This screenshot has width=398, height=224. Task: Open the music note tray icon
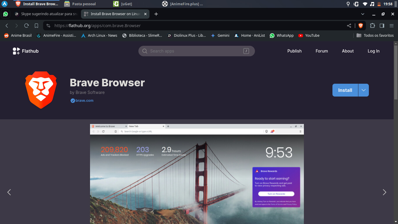tap(372, 4)
